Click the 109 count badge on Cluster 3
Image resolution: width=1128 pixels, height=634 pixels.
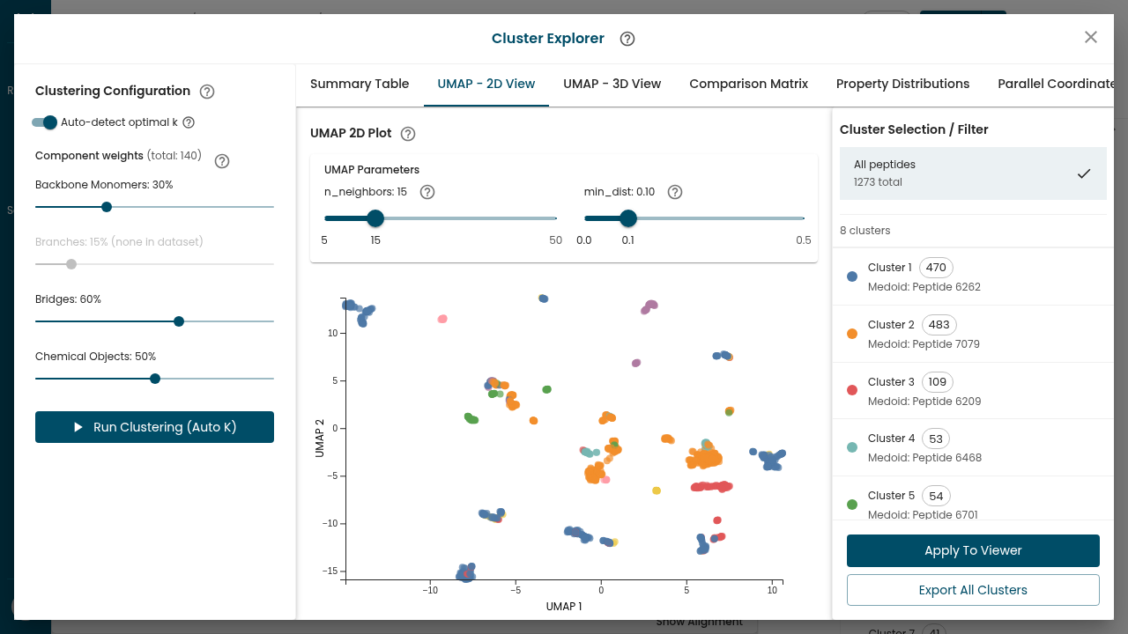[x=938, y=382]
